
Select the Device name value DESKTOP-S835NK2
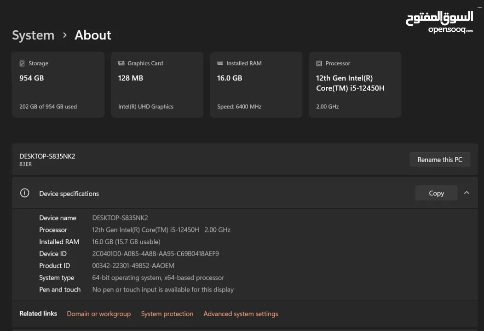pos(120,218)
